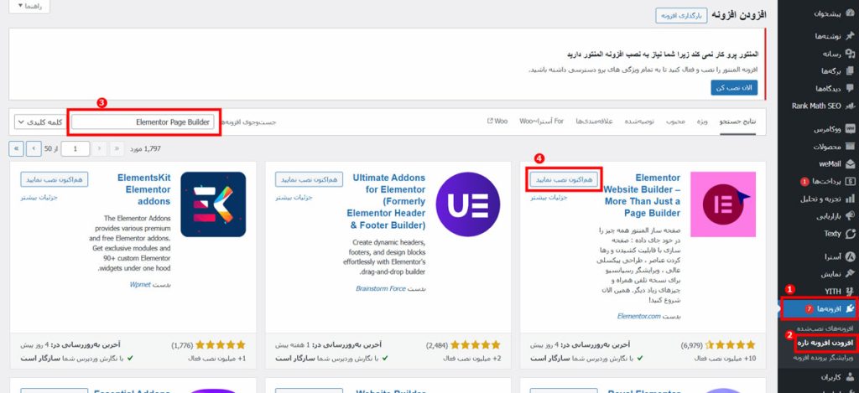Expand the Help (راهنما) dropdown
This screenshot has width=859, height=393.
coord(29,6)
